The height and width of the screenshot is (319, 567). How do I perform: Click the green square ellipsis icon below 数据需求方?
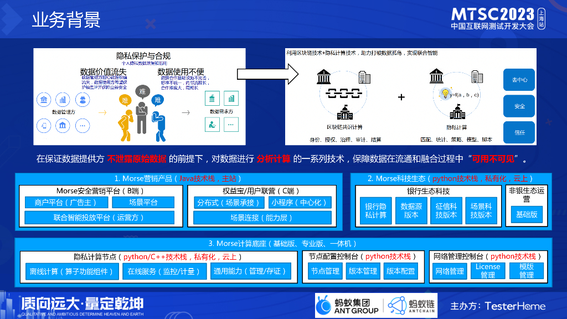[x=231, y=125]
